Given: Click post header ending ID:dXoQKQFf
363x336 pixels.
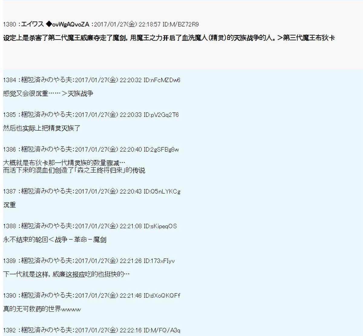Looking at the screenshot, I should [x=92, y=295].
